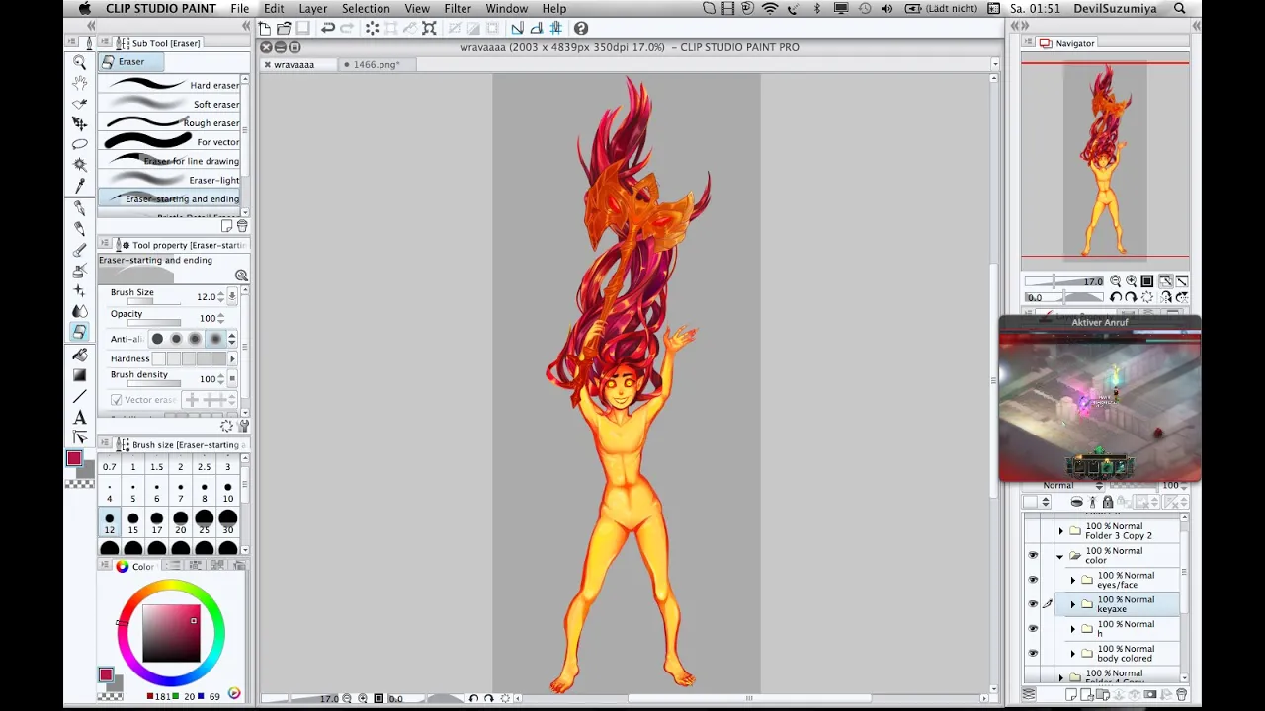Select the Blend tool droplet icon
Screen dimensions: 1265x711
pos(80,311)
